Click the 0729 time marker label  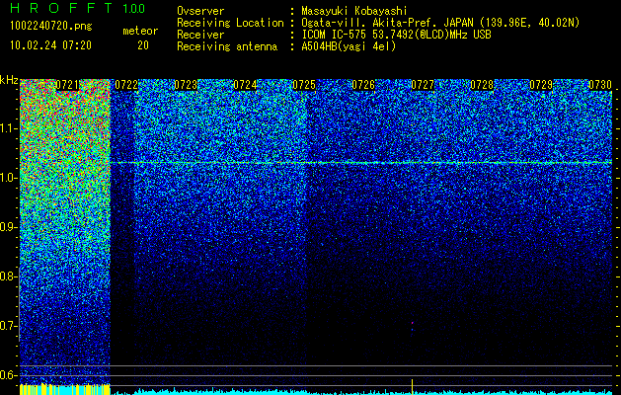pos(541,85)
